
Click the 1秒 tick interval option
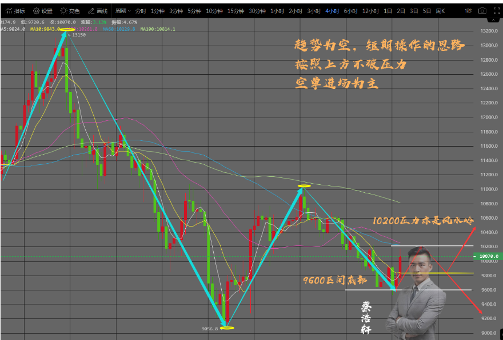coord(467,10)
